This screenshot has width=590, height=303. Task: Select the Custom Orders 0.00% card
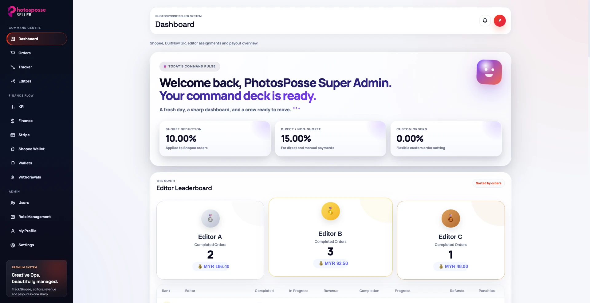tap(446, 139)
